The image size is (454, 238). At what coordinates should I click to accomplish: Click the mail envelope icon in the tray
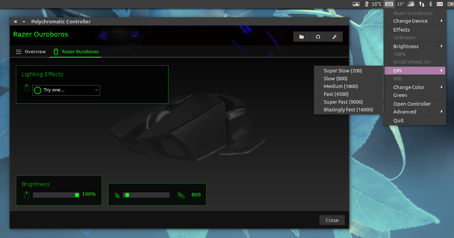[x=440, y=4]
